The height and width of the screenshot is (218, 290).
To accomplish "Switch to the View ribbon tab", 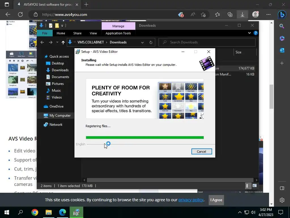I will [x=93, y=33].
